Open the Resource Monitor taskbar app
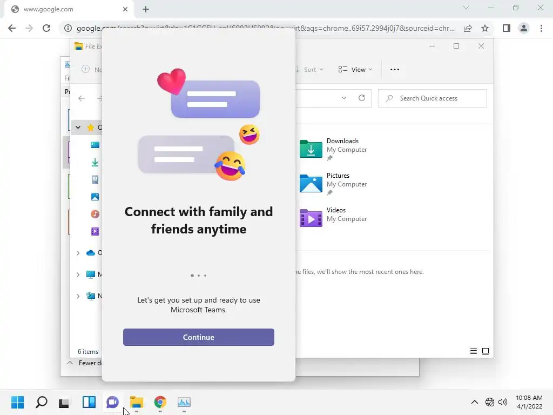This screenshot has height=415, width=553. [x=184, y=402]
